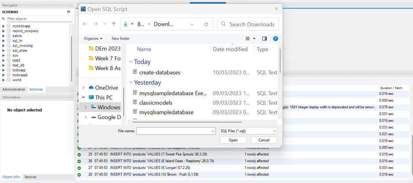The image size is (413, 183).
Task: Switch to the Administration tab
Action: [14, 90]
